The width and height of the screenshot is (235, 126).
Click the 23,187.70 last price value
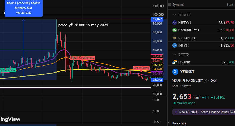226,23
